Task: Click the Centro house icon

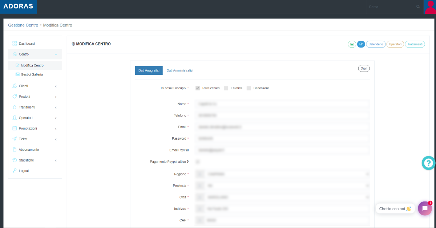Action: [x=15, y=54]
